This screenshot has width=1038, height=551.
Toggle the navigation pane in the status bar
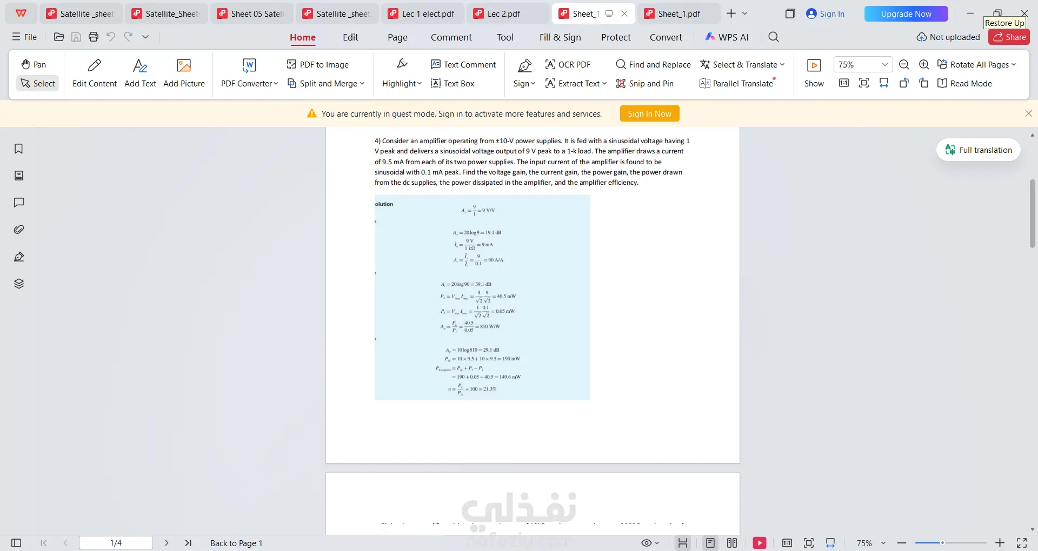(16, 543)
